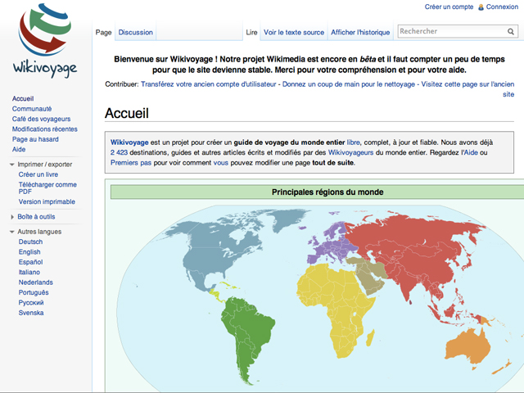Screen dimensions: 524x393
Task: Switch to the Page tab
Action: point(104,33)
